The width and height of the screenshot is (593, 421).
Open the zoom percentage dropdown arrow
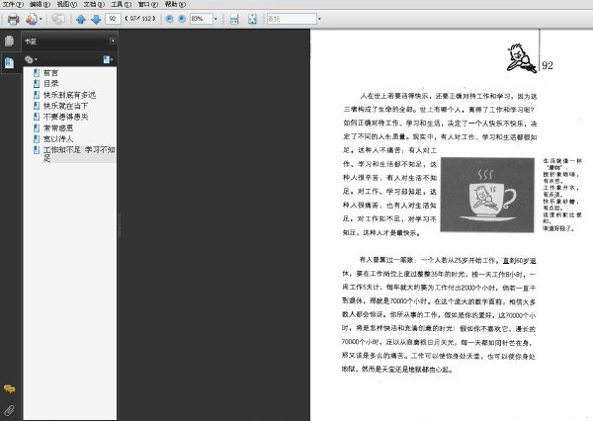point(215,19)
